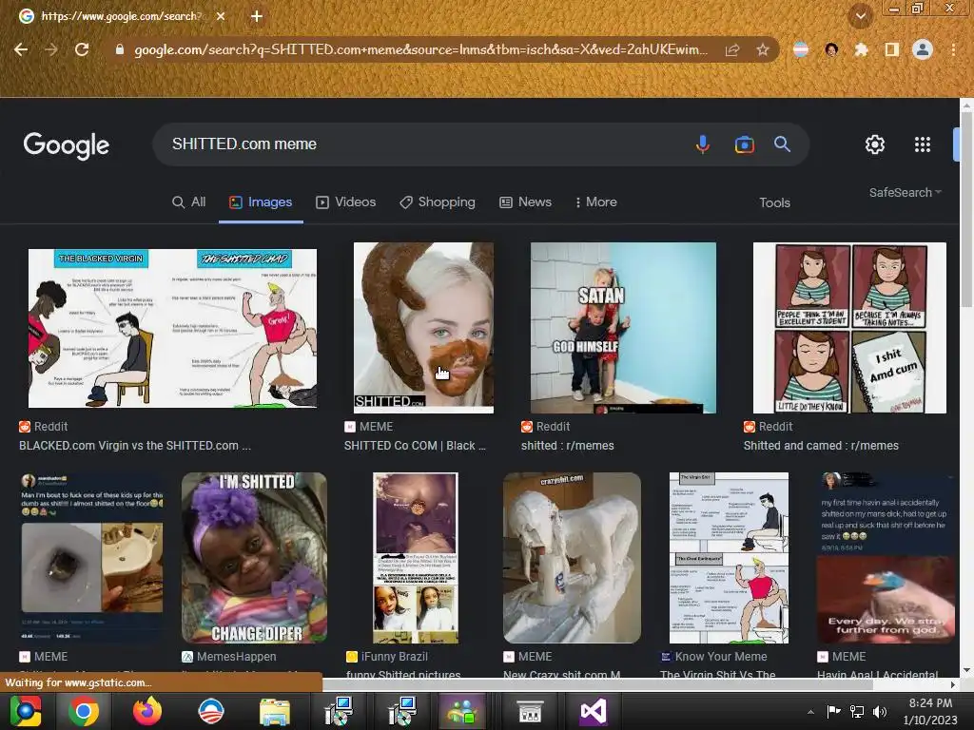Click the tab search chevron button
This screenshot has height=730, width=974.
861,16
